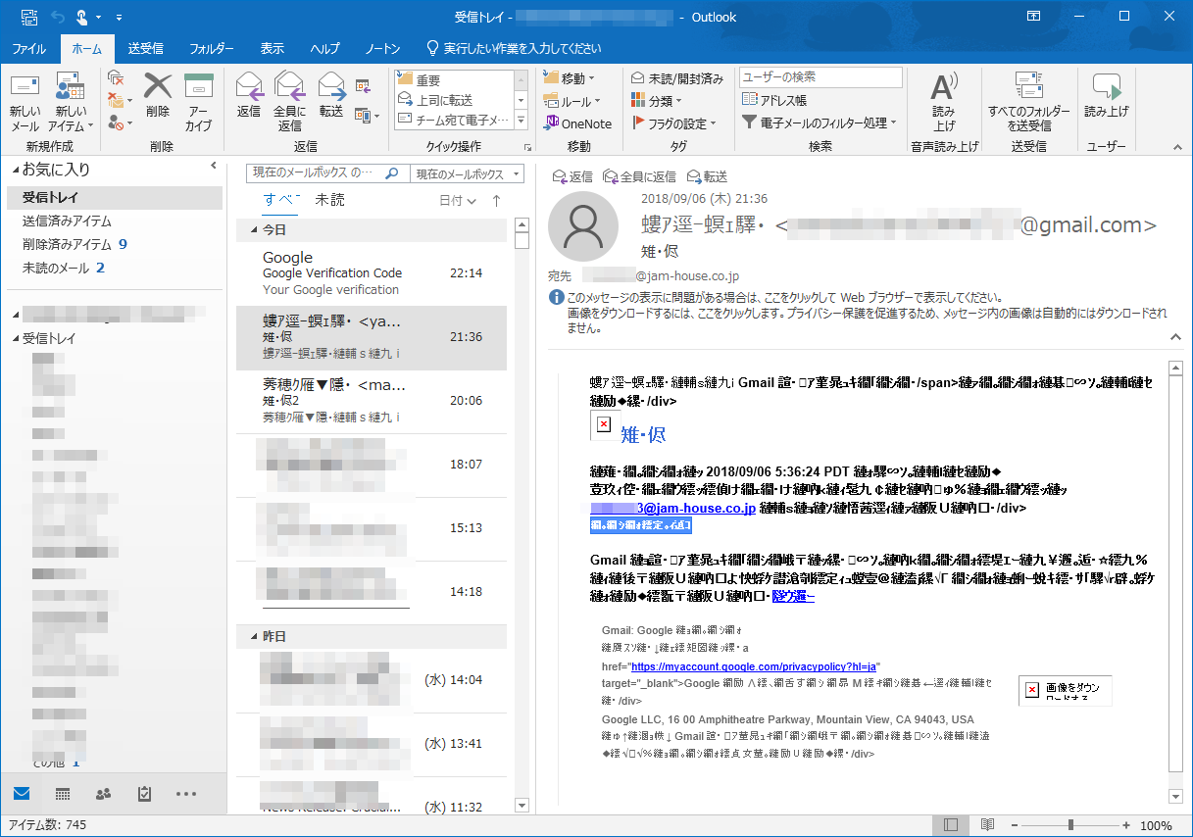Collapse the 今日 (Today) group
Viewport: 1193px width, 837px height.
pos(255,230)
